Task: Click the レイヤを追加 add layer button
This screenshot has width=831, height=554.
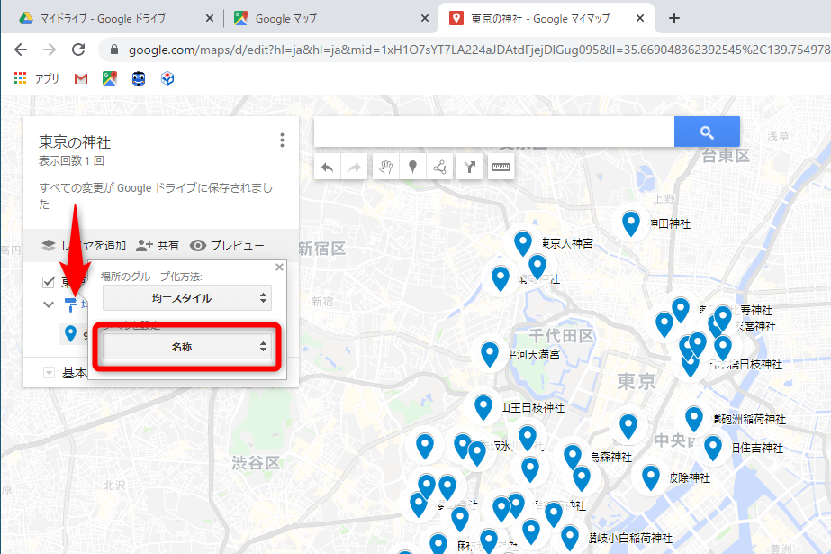Action: 86,244
